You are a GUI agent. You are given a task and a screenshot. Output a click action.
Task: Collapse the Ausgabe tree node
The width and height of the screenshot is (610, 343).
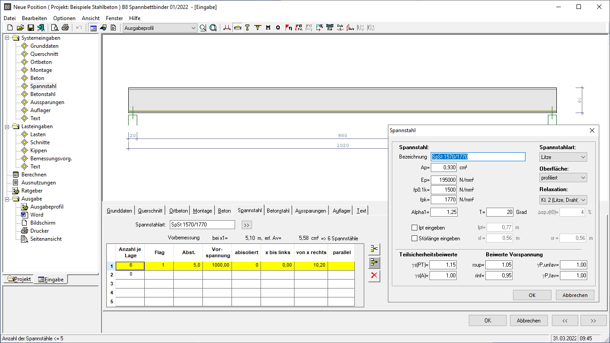click(x=8, y=199)
